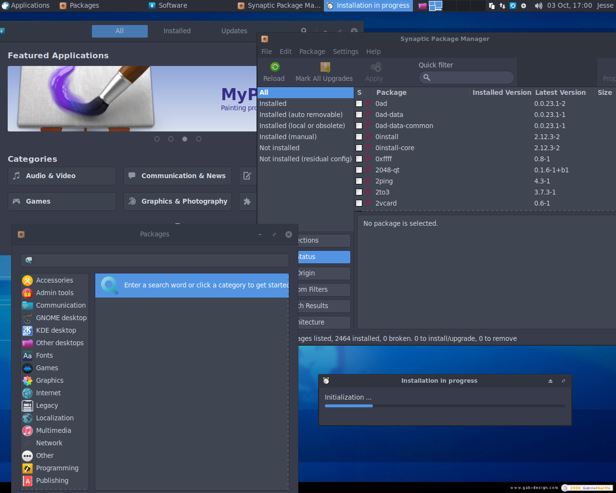This screenshot has width=616, height=493.
Task: Click the Mark All Upgrades icon
Action: (325, 67)
